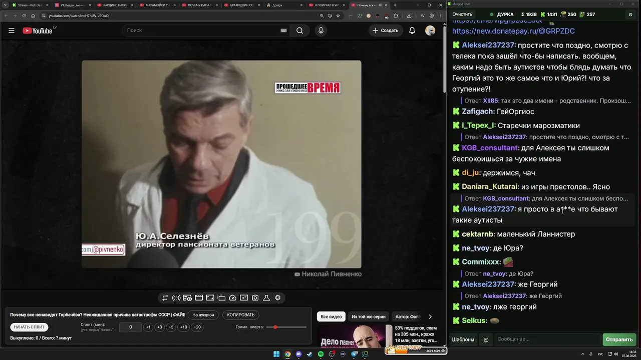Click the sound-wave icon in video toolbar

[176, 298]
